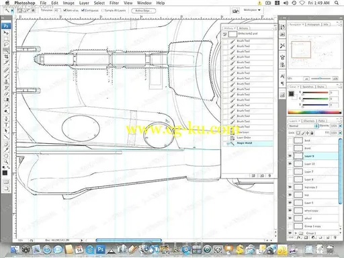This screenshot has height=258, width=344.
Task: Enable Sample All Layers checkbox
Action: 103,10
